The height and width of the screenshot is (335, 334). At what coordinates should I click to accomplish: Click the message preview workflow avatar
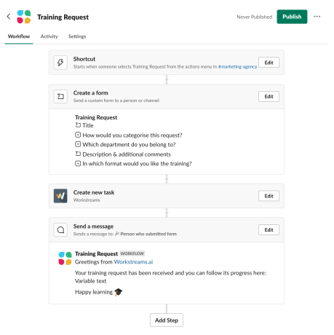tap(65, 259)
